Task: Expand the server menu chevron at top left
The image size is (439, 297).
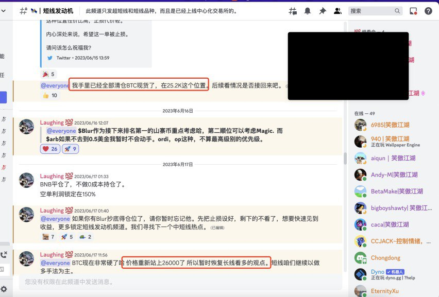Action: point(4,11)
